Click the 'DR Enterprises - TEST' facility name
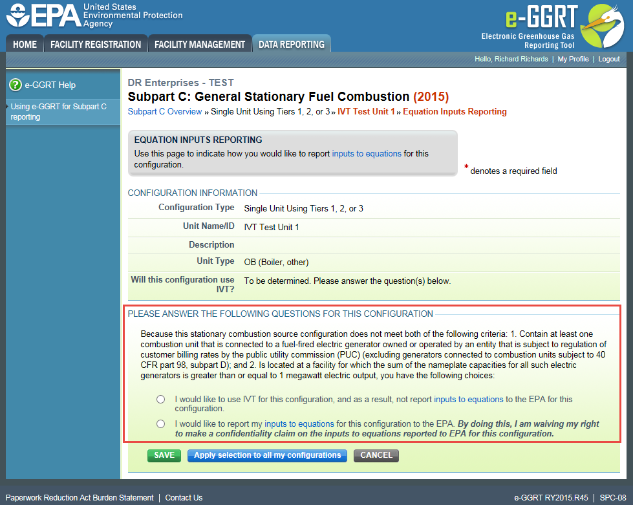Screen dimensions: 633x505 point(181,83)
